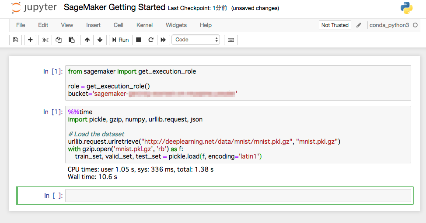Move selected cell up
Viewport: 426px width, 223px height.
[x=87, y=40]
